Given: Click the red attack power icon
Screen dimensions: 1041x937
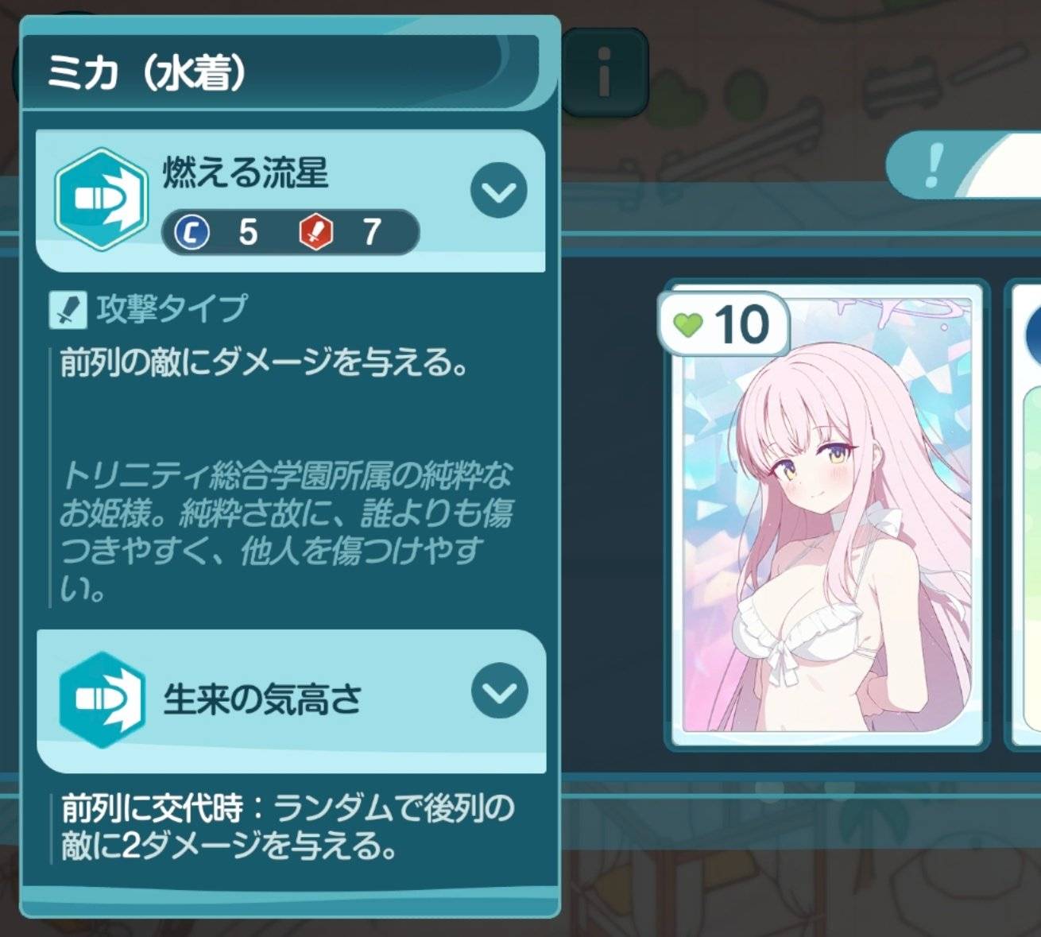Looking at the screenshot, I should click(316, 233).
